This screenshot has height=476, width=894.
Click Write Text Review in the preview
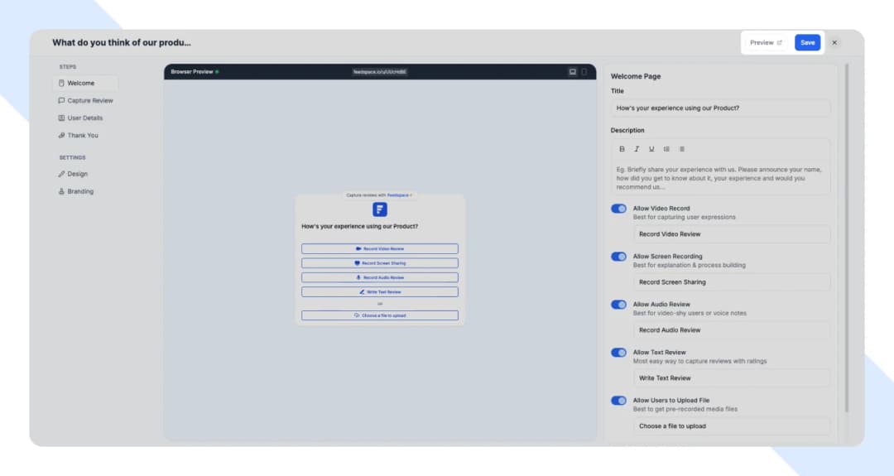380,291
